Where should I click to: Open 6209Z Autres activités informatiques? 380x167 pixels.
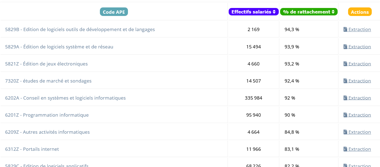[47, 132]
